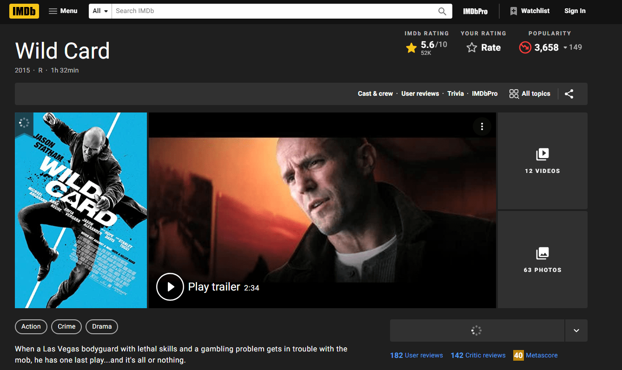Expand the All search category dropdown

[x=100, y=11]
